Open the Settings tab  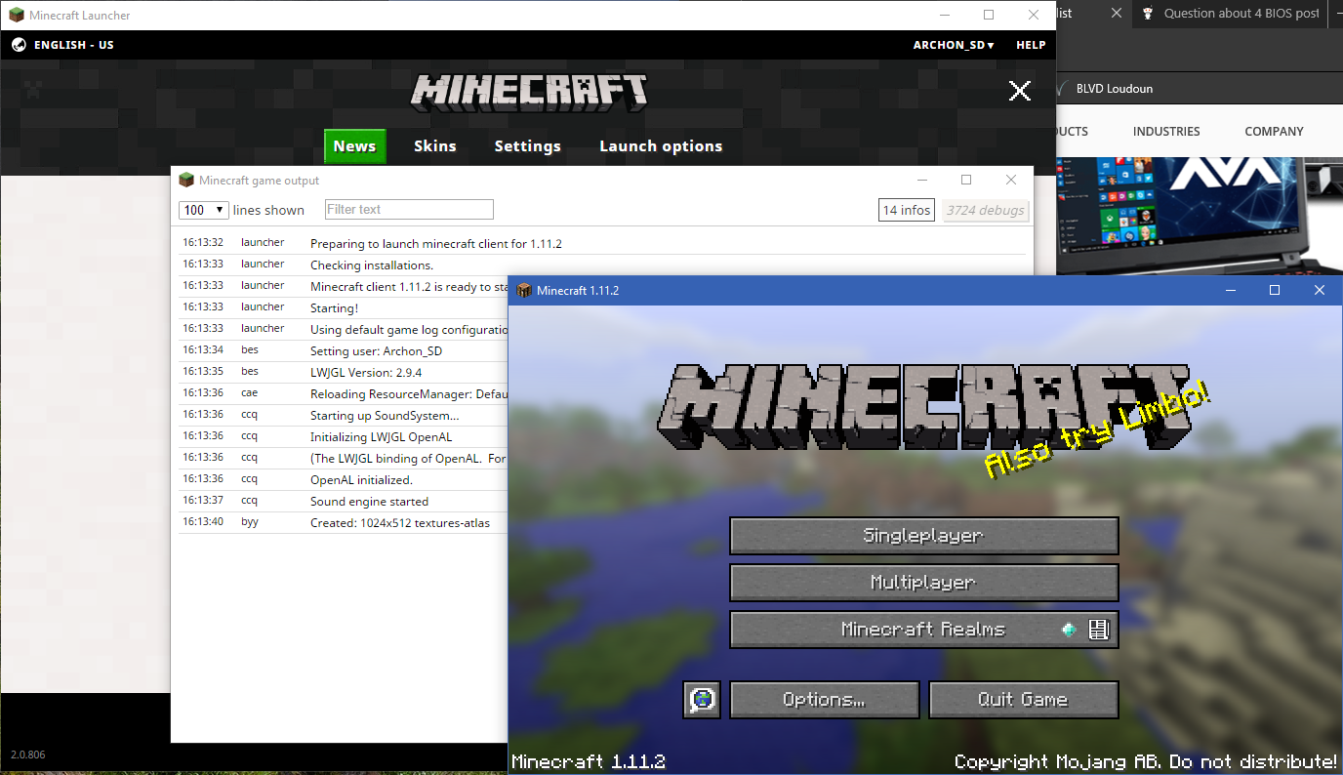527,146
